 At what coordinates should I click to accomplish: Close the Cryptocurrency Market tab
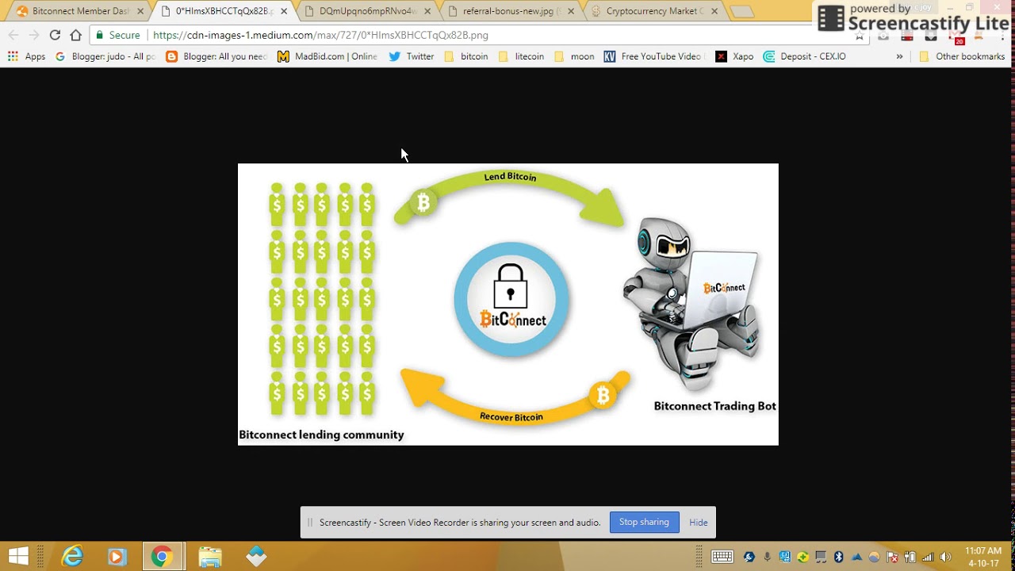(x=714, y=11)
